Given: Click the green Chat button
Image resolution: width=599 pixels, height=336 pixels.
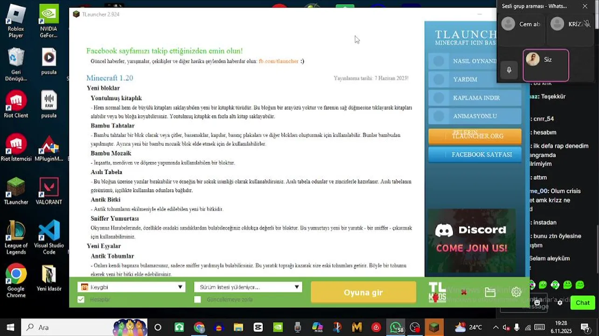Looking at the screenshot, I should click(x=583, y=303).
